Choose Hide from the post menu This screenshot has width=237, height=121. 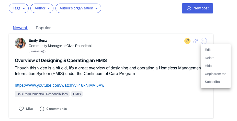pos(208,66)
